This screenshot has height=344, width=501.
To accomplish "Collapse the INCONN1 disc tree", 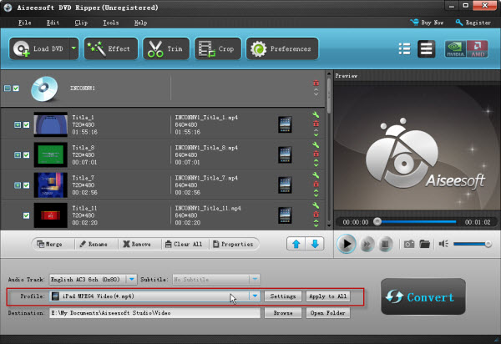I will tap(8, 89).
